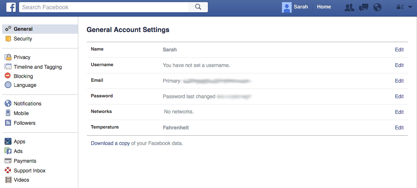
Task: Open Security settings in the sidebar
Action: (22, 39)
